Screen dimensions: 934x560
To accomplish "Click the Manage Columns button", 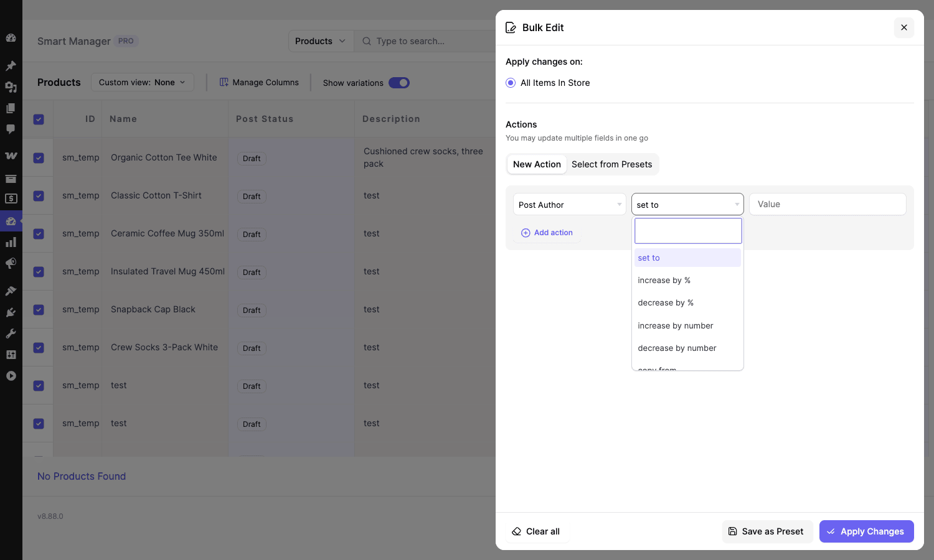I will pyautogui.click(x=259, y=82).
